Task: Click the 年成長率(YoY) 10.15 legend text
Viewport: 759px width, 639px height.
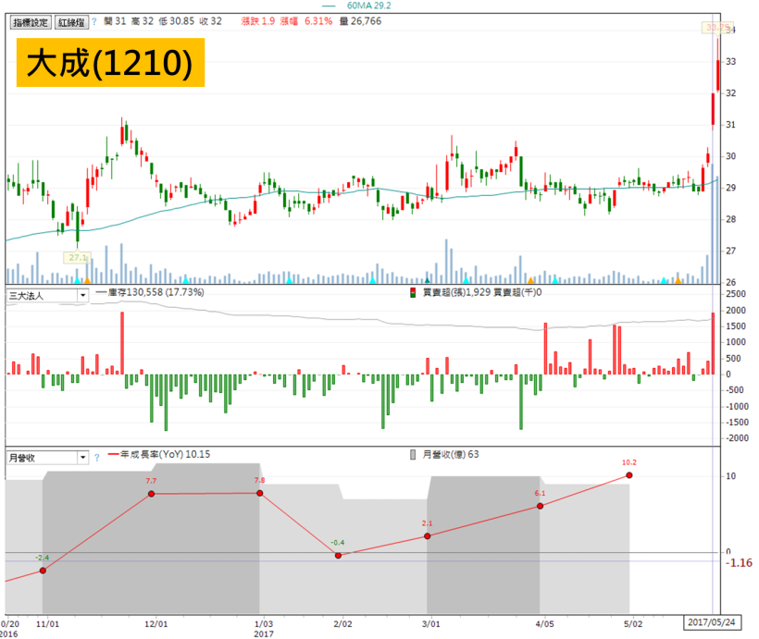Action: click(x=165, y=454)
